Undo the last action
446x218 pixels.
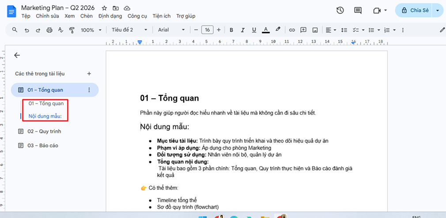[27, 30]
